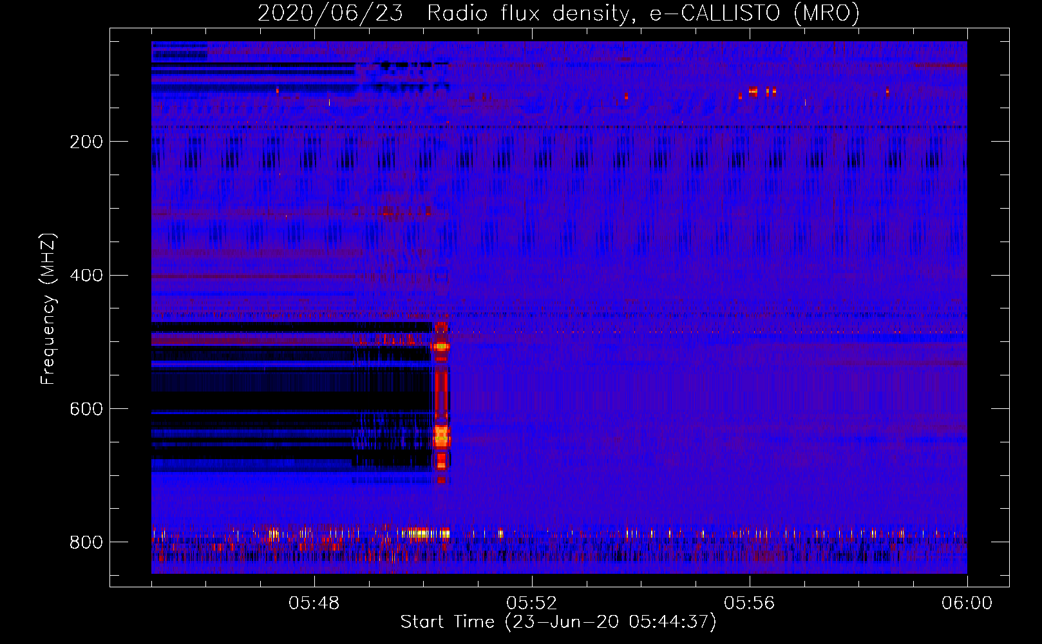Click the 05:56 time tick label
The width and height of the screenshot is (1042, 644).
pyautogui.click(x=750, y=603)
